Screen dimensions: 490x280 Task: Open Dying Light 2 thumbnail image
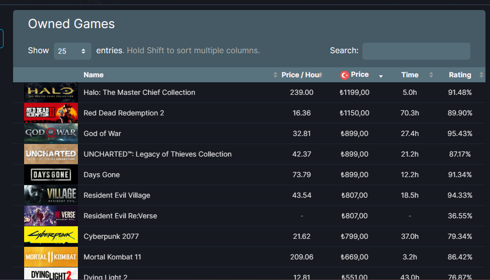coord(51,274)
